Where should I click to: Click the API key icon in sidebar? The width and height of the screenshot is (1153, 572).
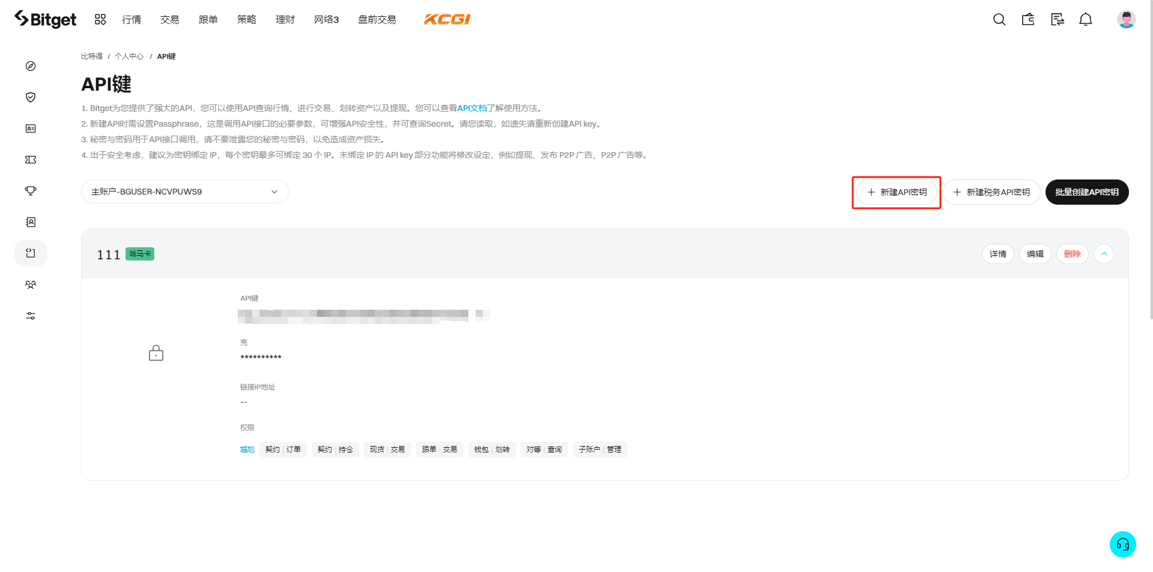click(31, 253)
